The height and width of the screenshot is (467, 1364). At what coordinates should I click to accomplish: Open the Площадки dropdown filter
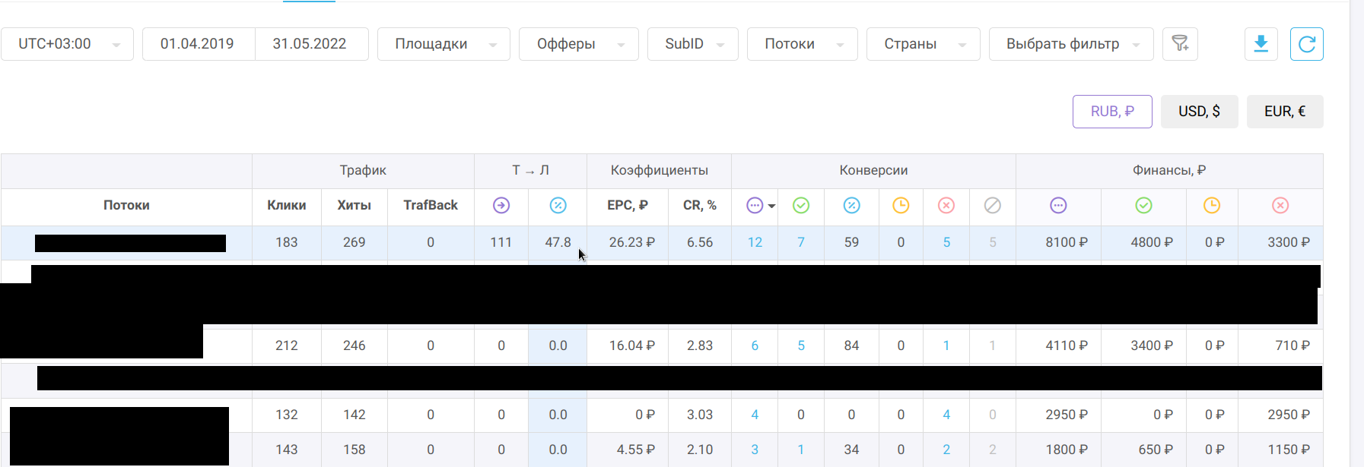(x=444, y=44)
